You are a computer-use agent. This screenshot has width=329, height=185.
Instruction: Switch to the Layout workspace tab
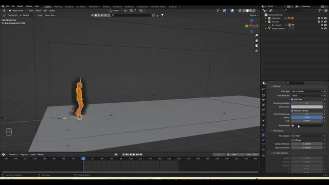pyautogui.click(x=48, y=7)
